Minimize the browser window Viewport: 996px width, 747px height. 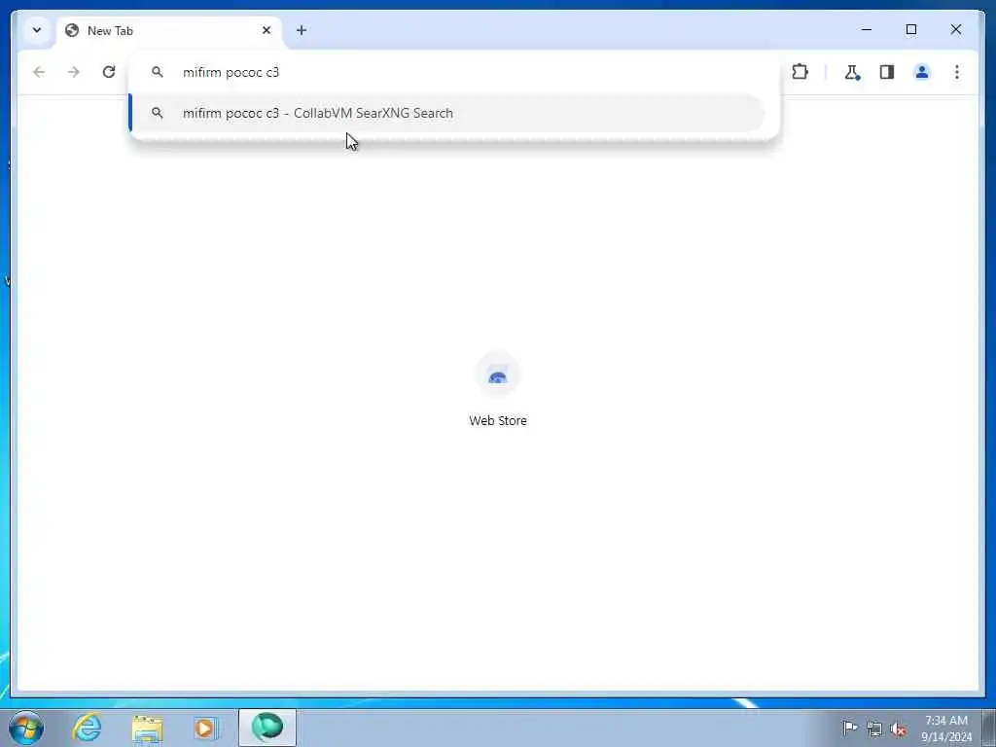(x=867, y=29)
